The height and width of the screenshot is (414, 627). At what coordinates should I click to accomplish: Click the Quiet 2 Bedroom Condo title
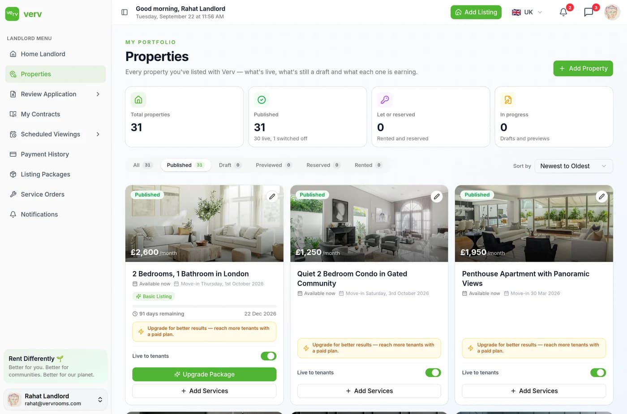click(x=352, y=278)
